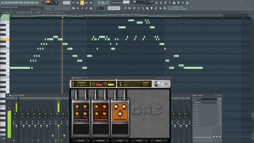
Task: Toggle the EQ power button in Hardcore
Action: (121, 85)
